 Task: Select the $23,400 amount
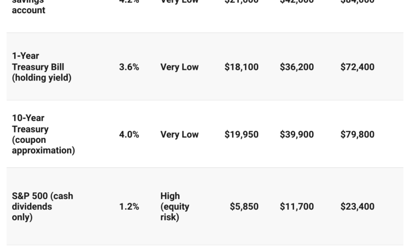(x=357, y=207)
